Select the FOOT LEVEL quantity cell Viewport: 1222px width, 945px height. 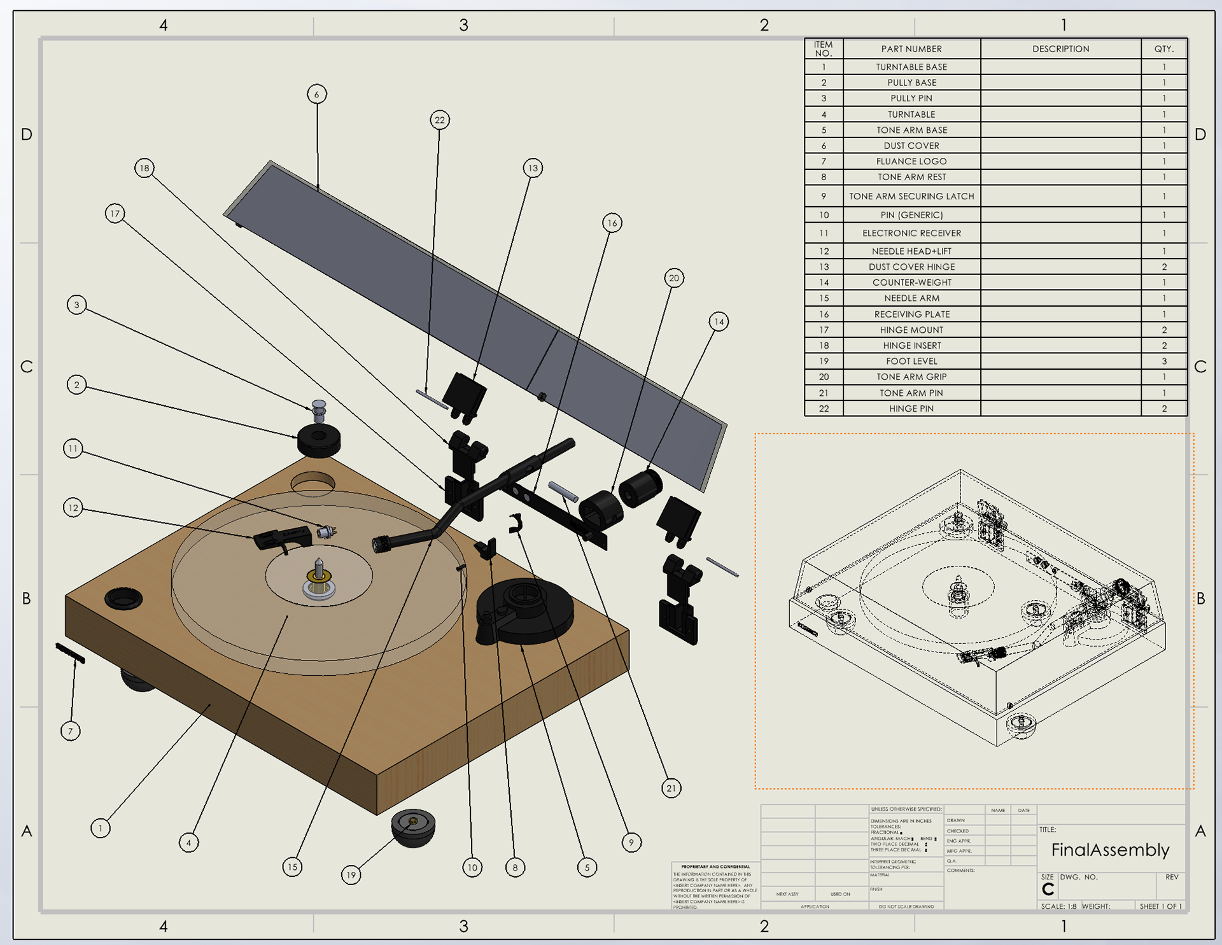[1163, 361]
